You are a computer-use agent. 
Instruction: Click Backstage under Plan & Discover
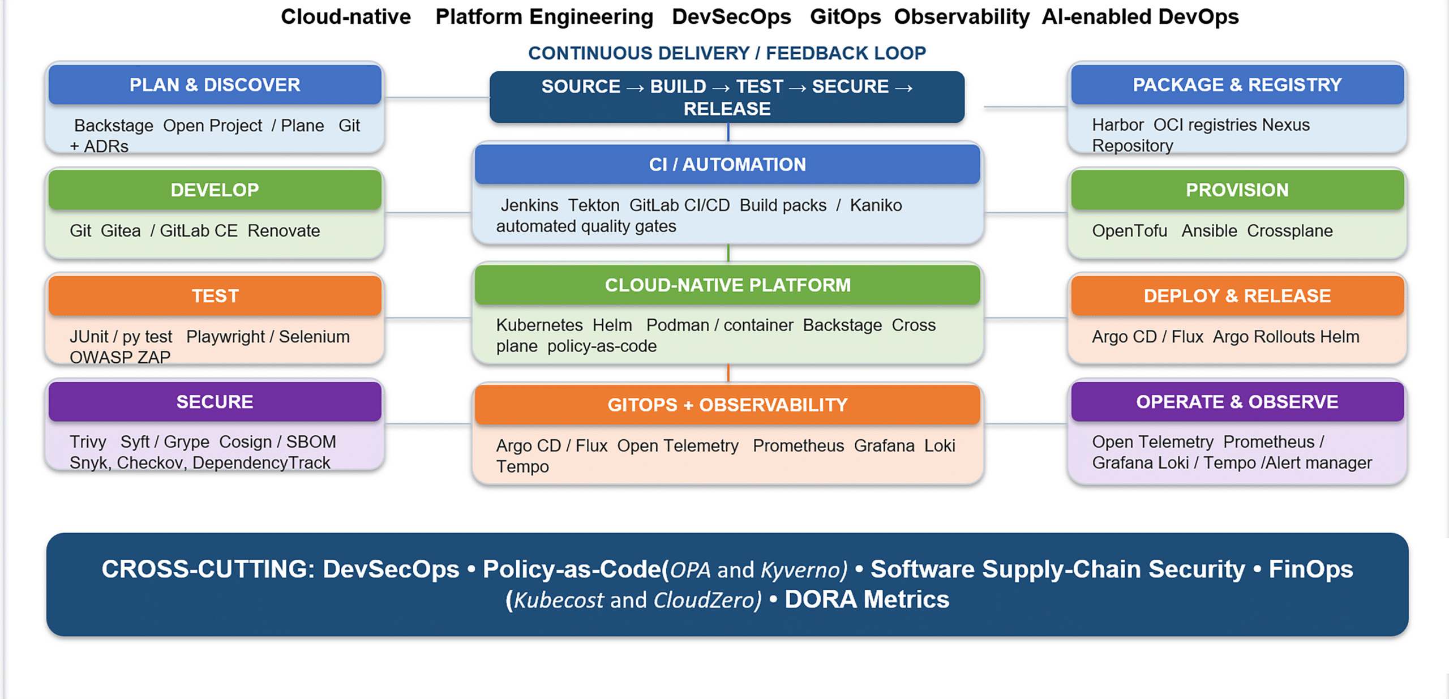point(114,126)
